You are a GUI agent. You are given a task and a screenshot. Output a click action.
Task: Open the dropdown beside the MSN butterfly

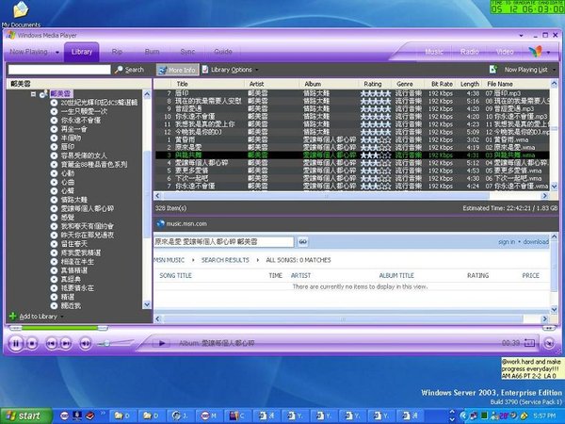[548, 52]
